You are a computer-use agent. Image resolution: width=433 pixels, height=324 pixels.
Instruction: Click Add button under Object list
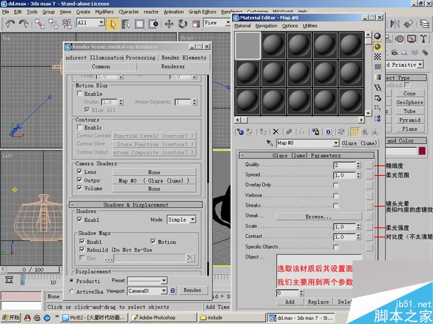pyautogui.click(x=289, y=302)
